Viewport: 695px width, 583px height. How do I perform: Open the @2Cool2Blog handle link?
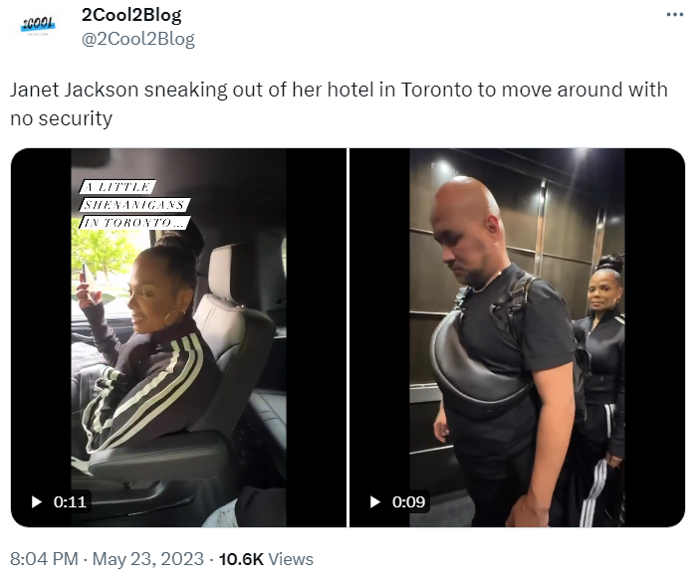[x=137, y=39]
